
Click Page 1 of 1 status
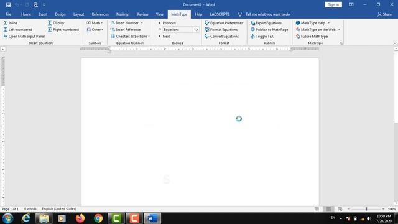[10, 209]
